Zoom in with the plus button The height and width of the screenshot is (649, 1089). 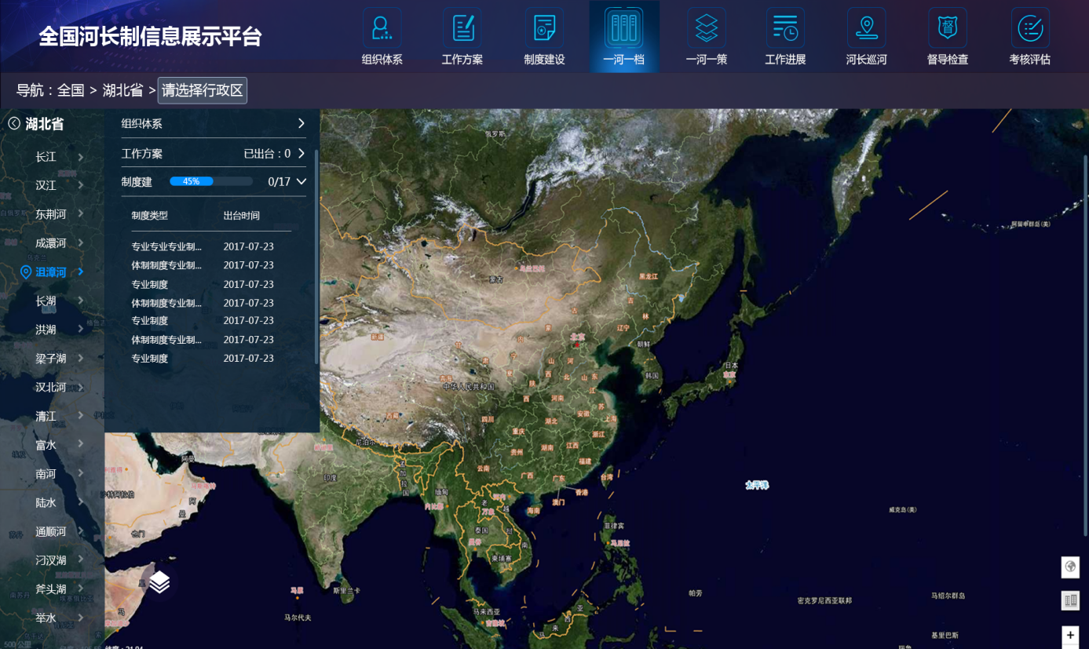click(1069, 635)
